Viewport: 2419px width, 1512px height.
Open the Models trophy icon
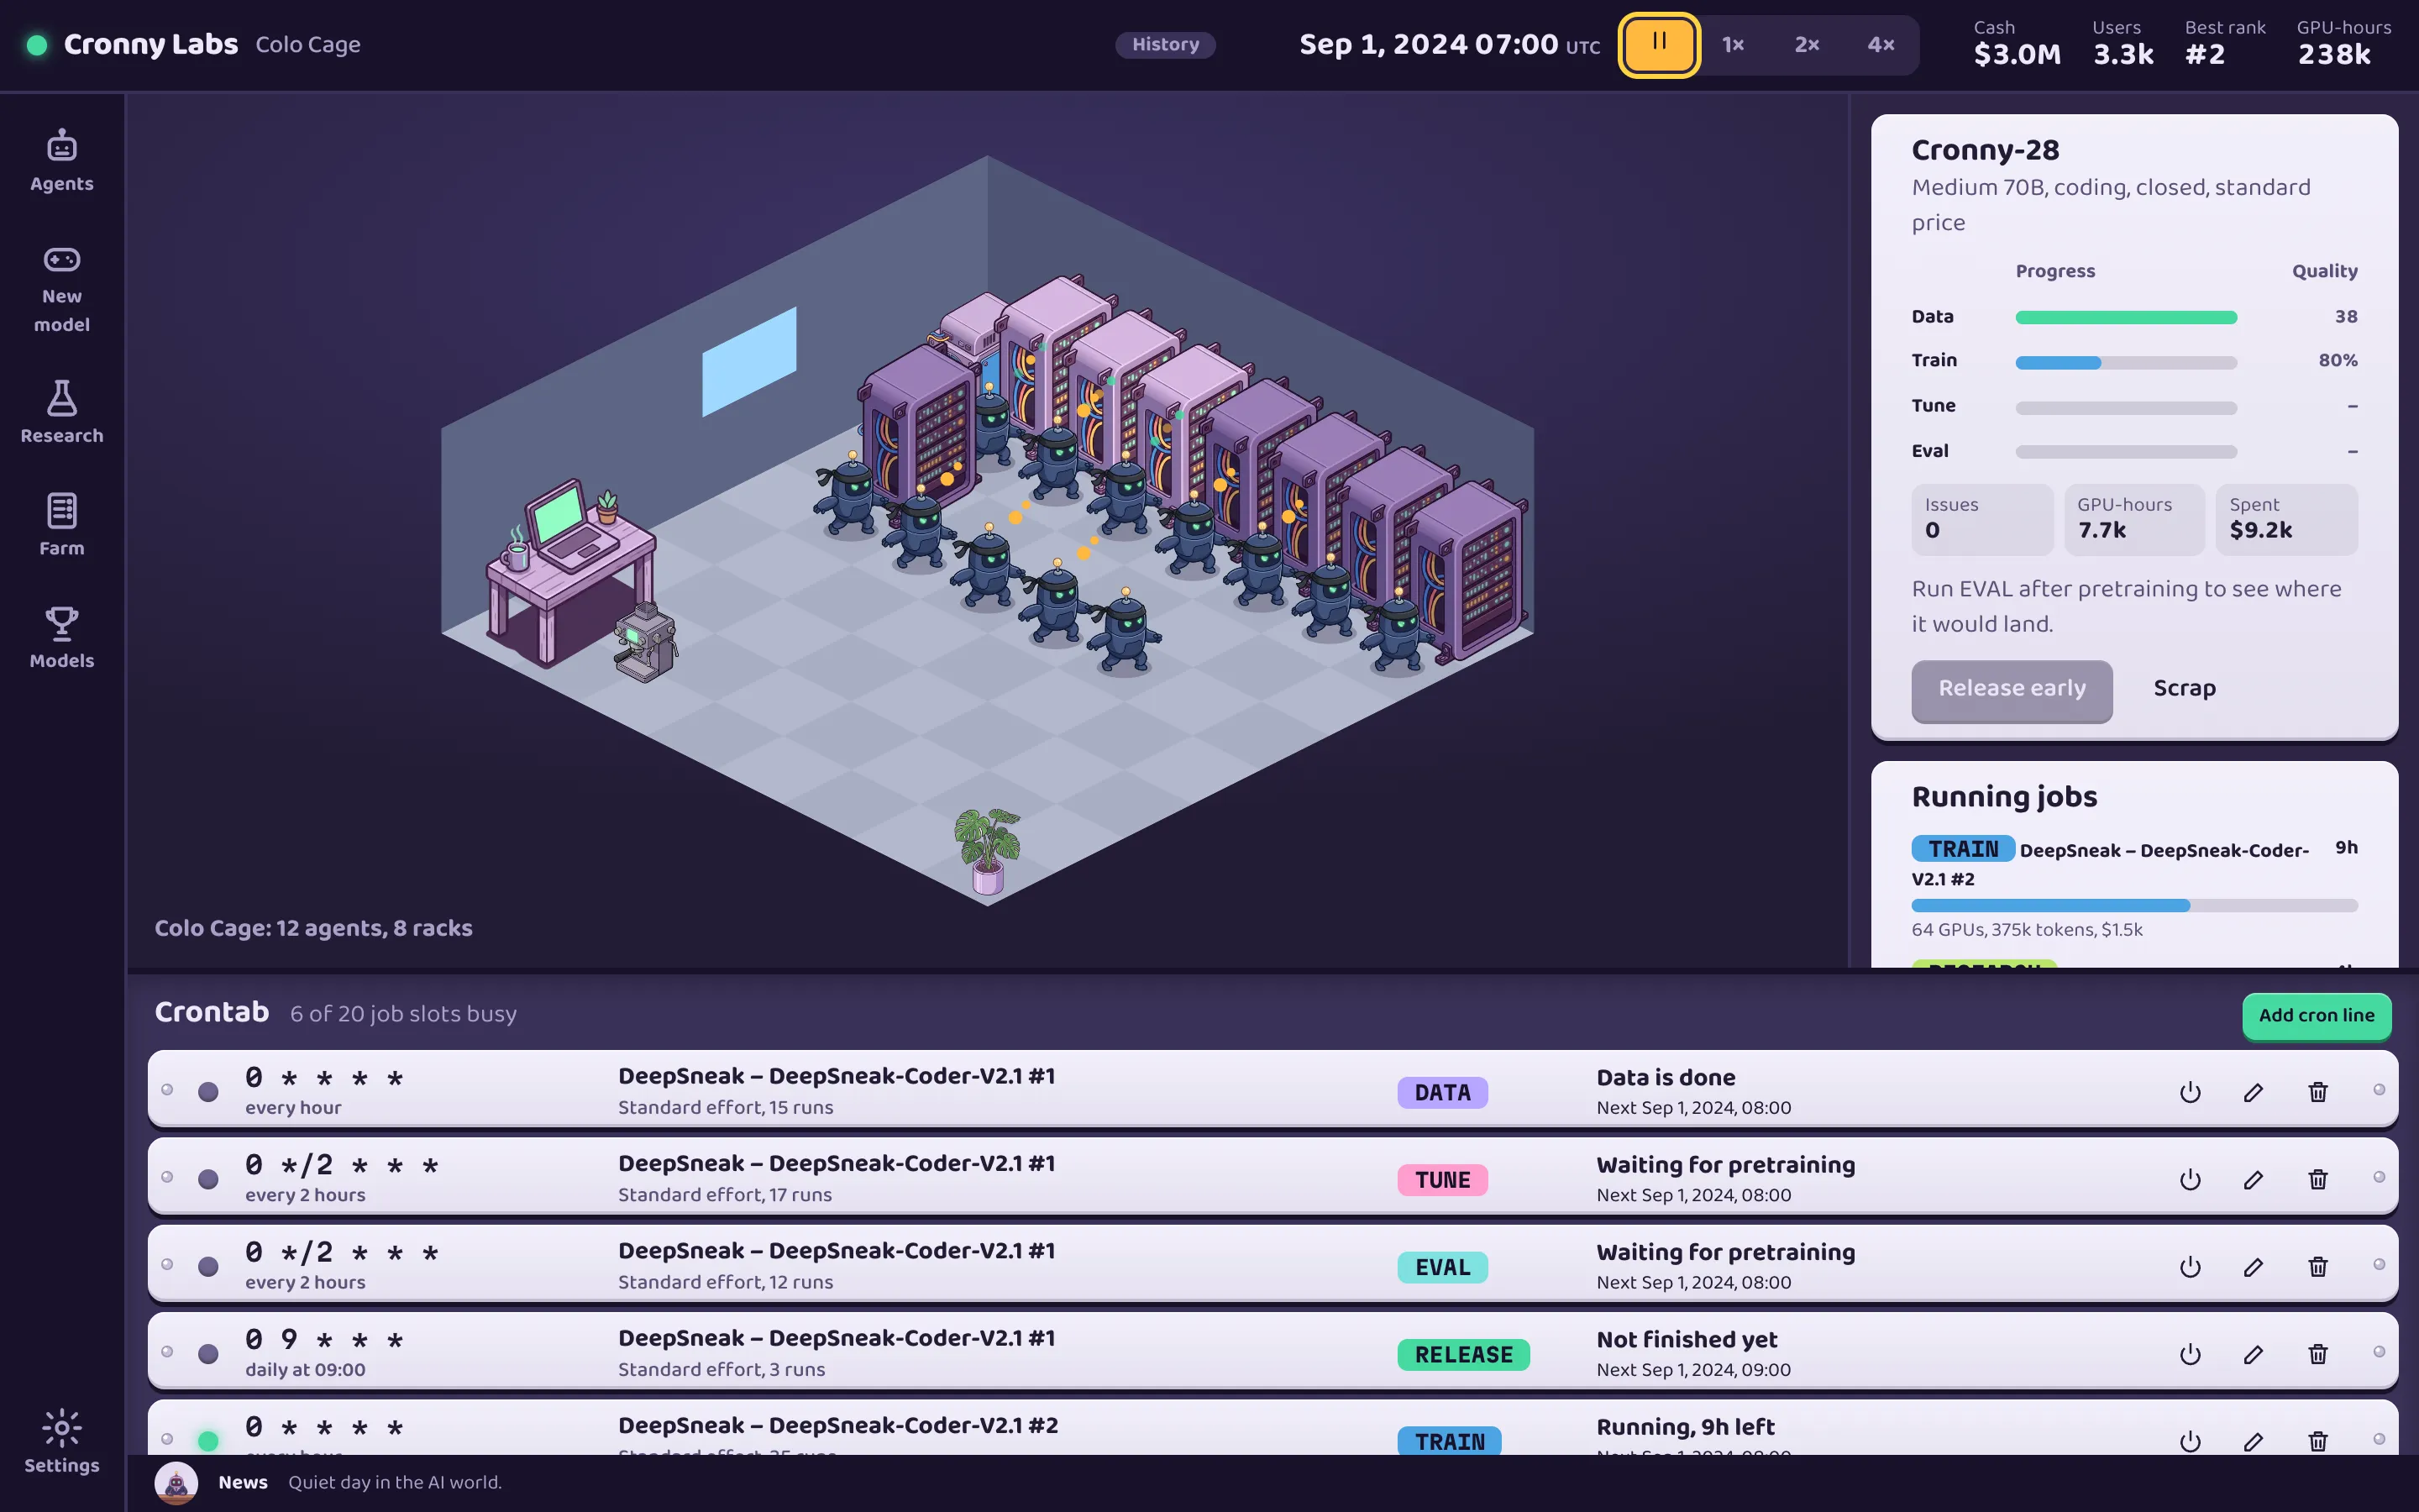tap(62, 637)
